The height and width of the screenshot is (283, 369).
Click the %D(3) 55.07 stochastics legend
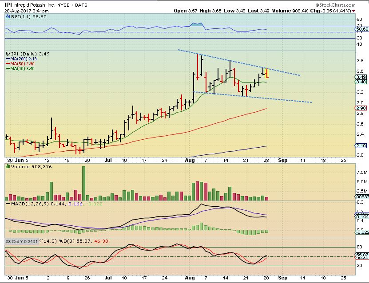[x=74, y=241]
